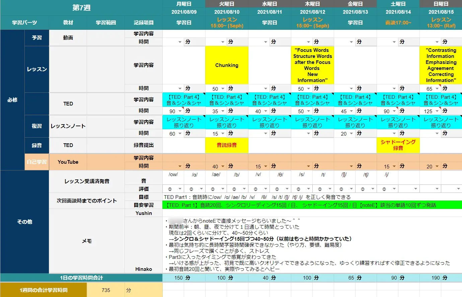Select Monday's 【TED: Part 4】 content cell

click(x=184, y=100)
